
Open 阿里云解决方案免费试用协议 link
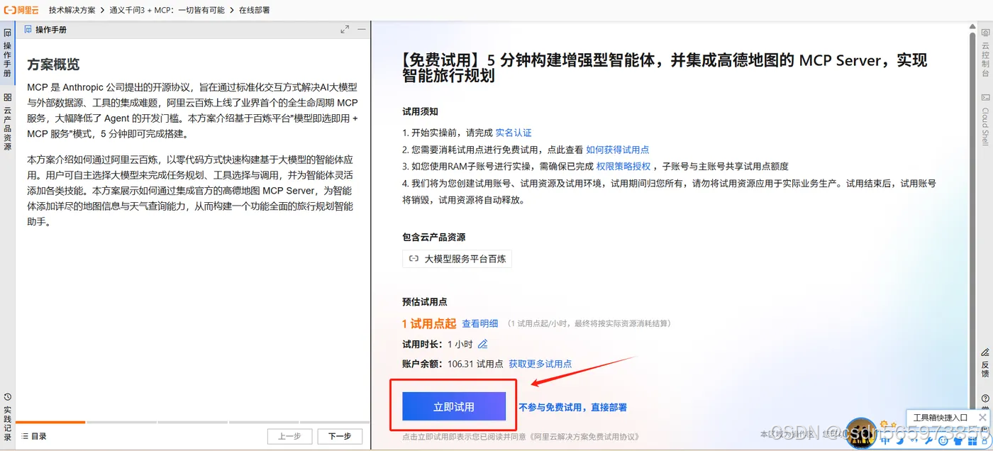coord(585,437)
